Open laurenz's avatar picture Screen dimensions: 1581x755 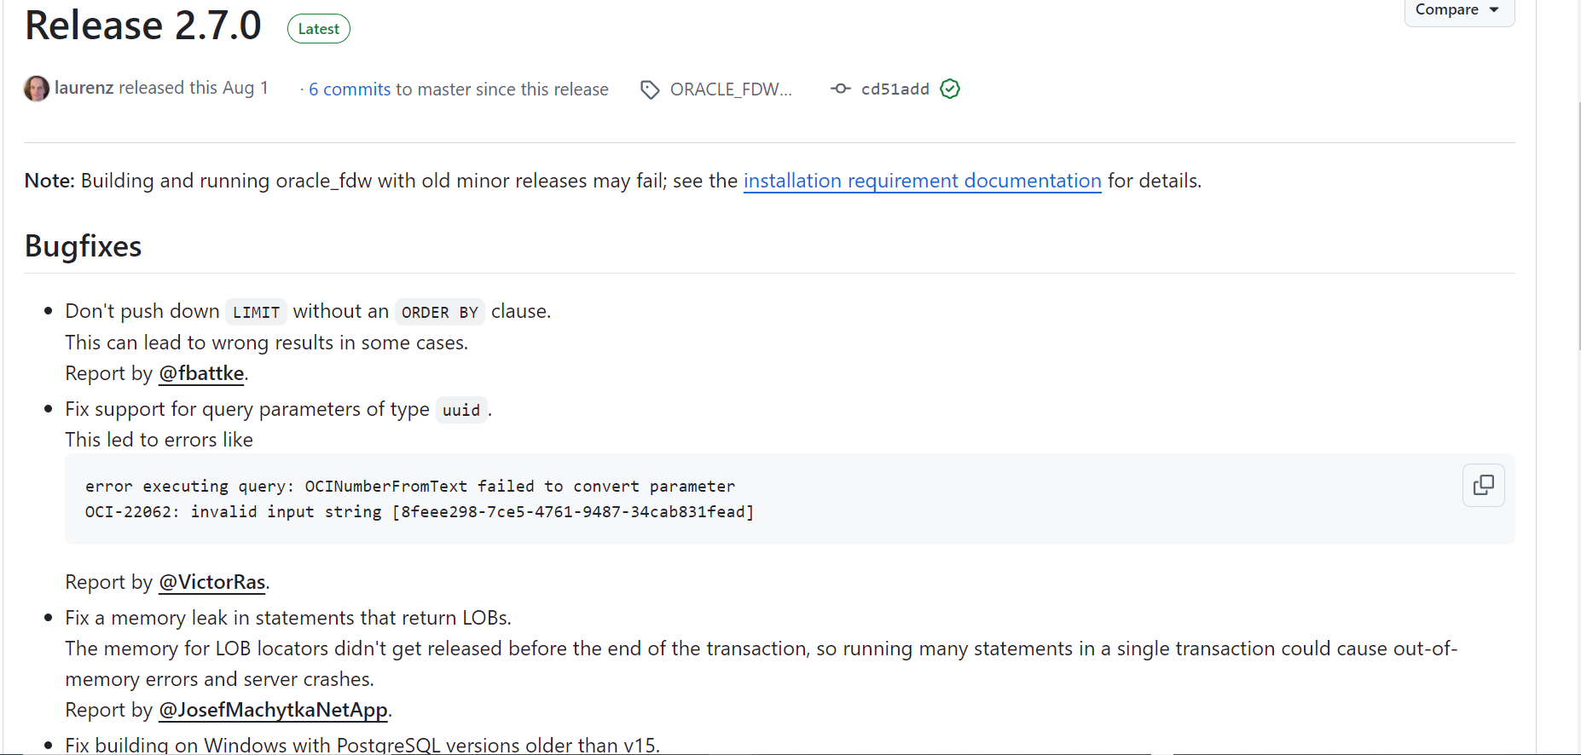pyautogui.click(x=37, y=89)
